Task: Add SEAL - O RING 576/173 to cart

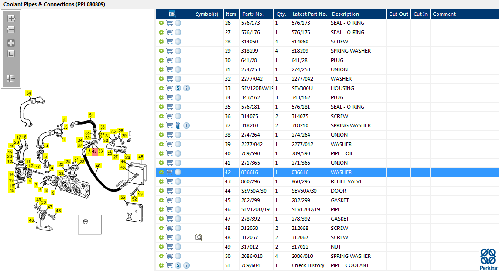Action: point(170,23)
